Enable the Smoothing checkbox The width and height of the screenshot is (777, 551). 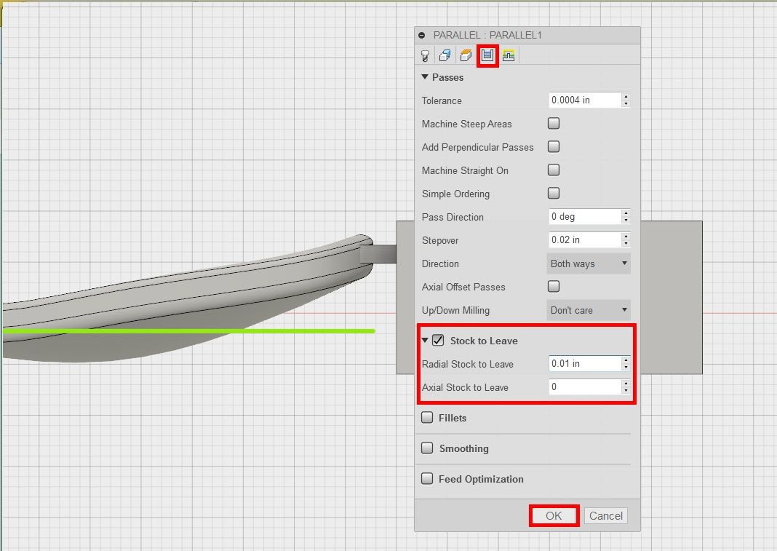(x=427, y=448)
